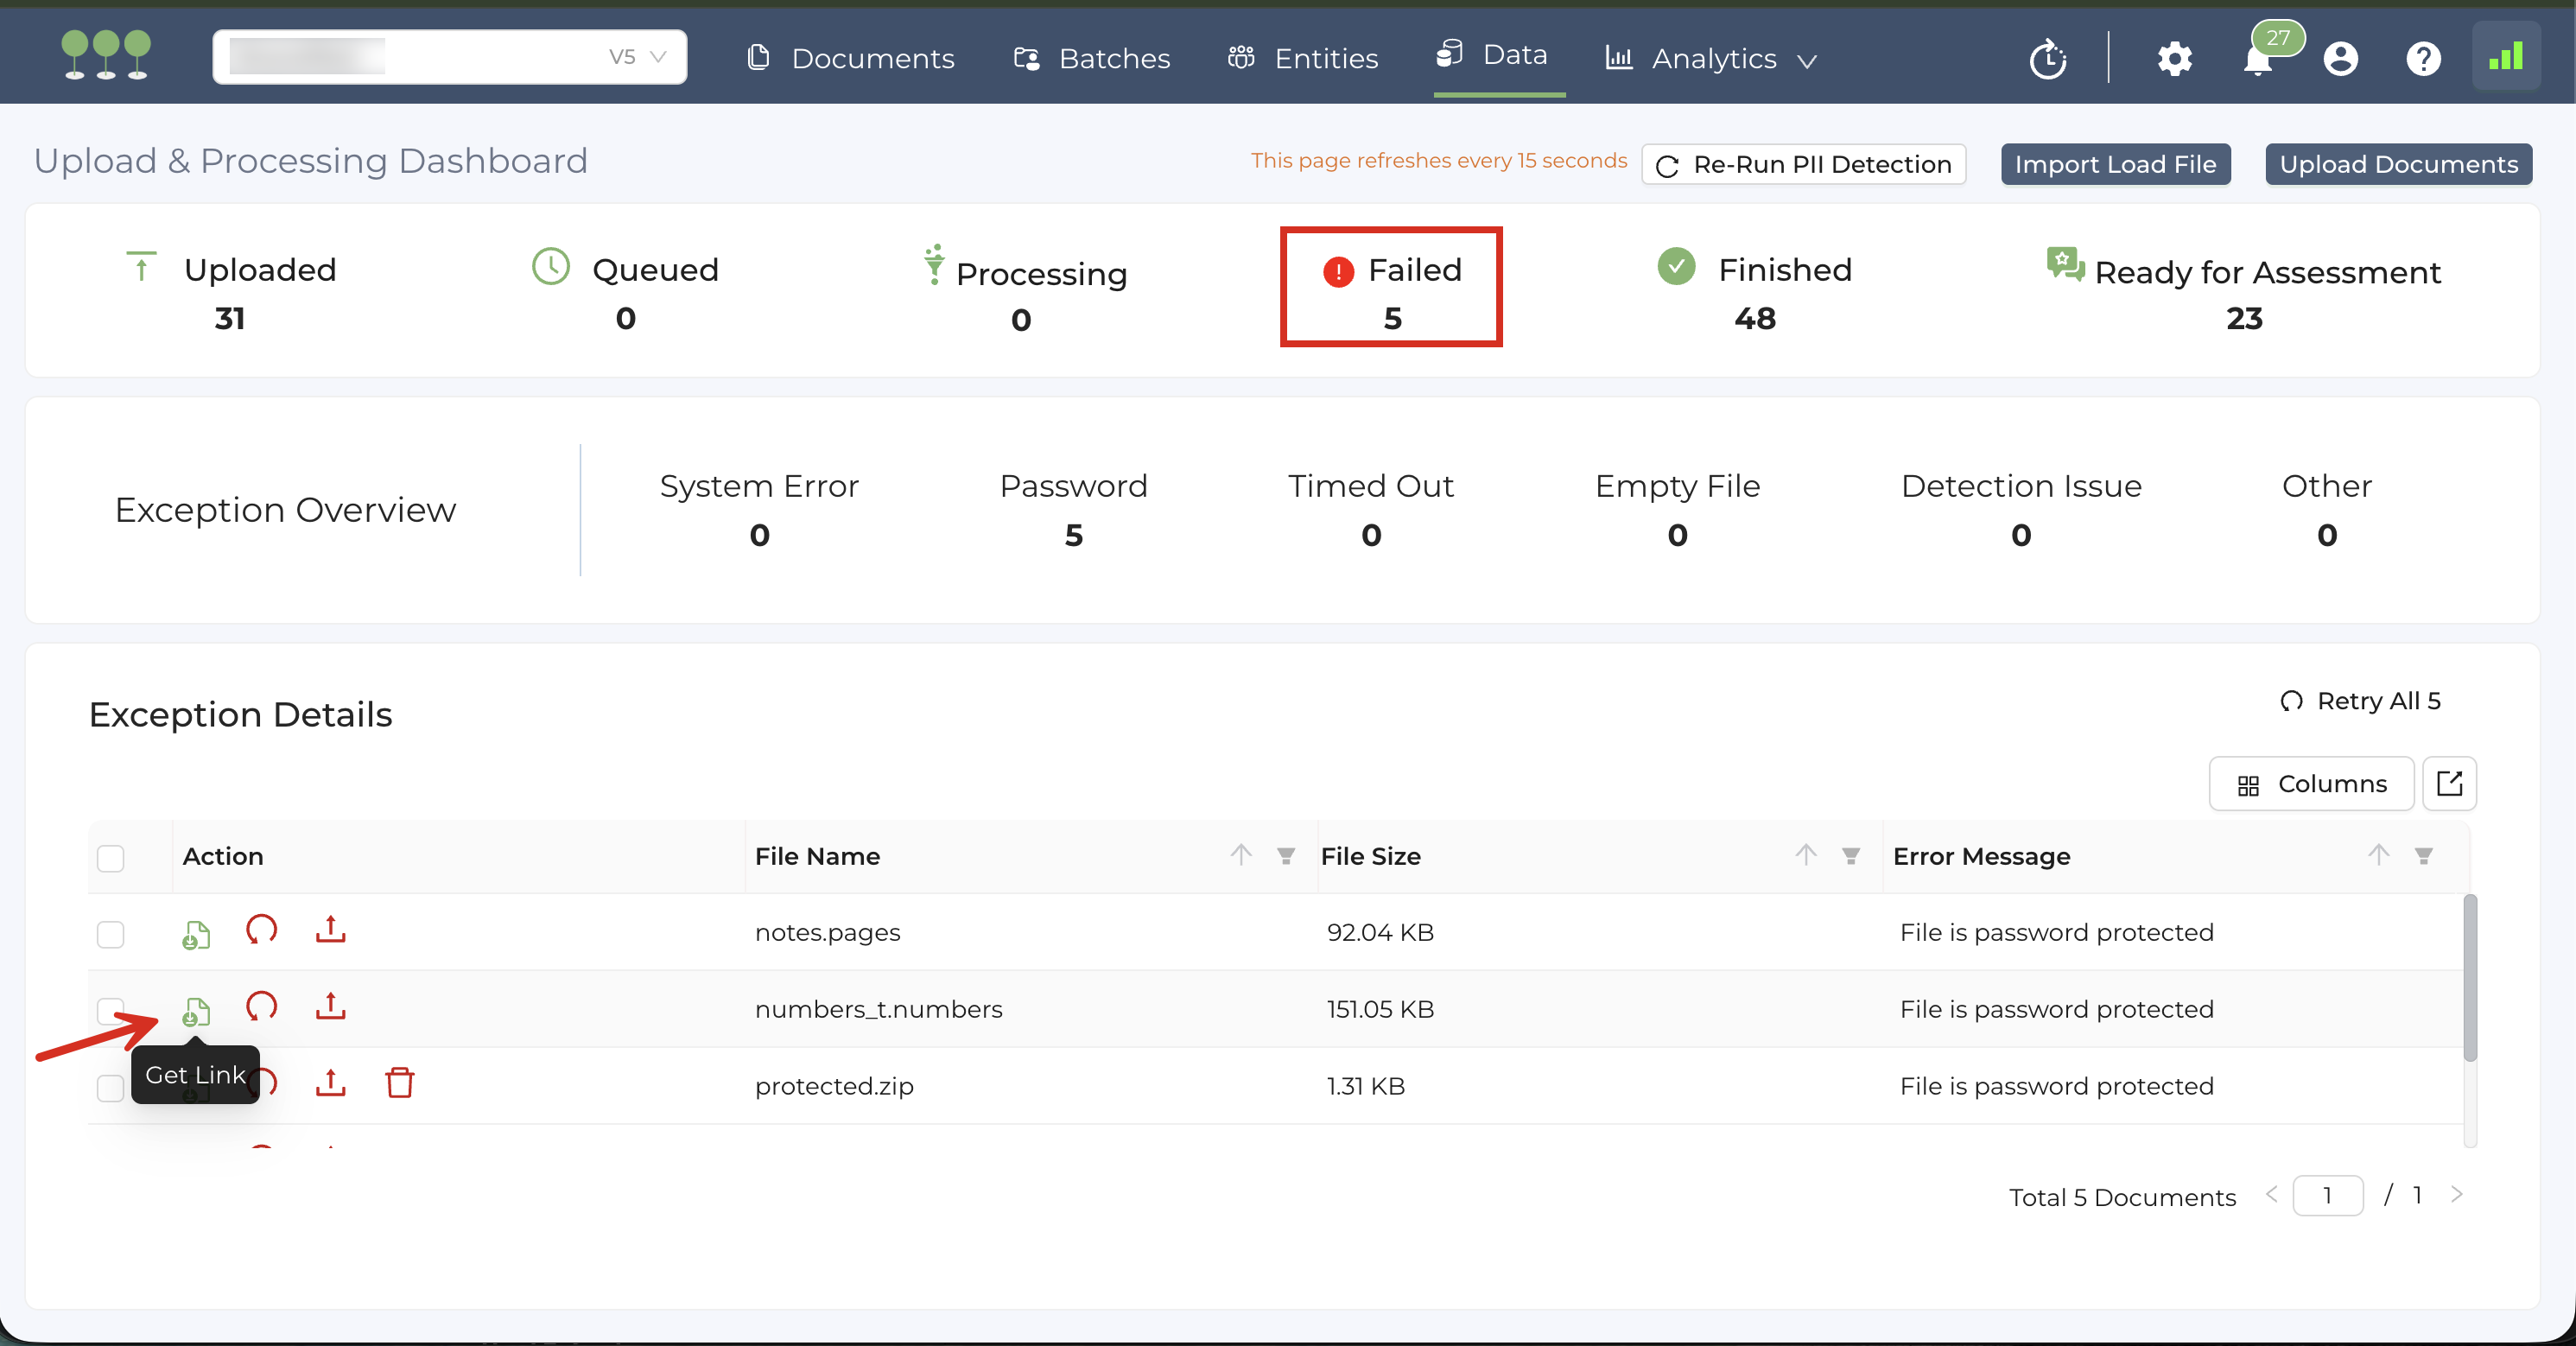The height and width of the screenshot is (1346, 2576).
Task: Open the Columns chooser
Action: (x=2311, y=784)
